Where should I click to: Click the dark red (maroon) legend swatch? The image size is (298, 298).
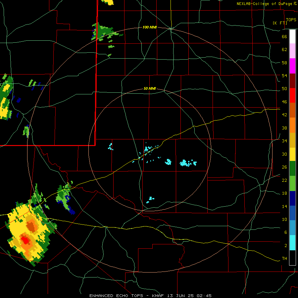tap(292, 80)
